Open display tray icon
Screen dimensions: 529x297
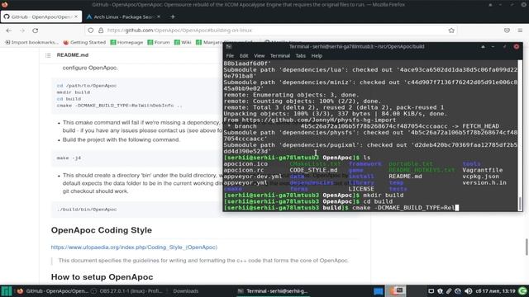point(431,291)
